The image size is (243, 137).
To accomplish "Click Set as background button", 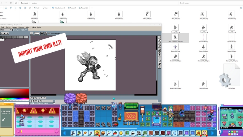I will coord(59,8).
